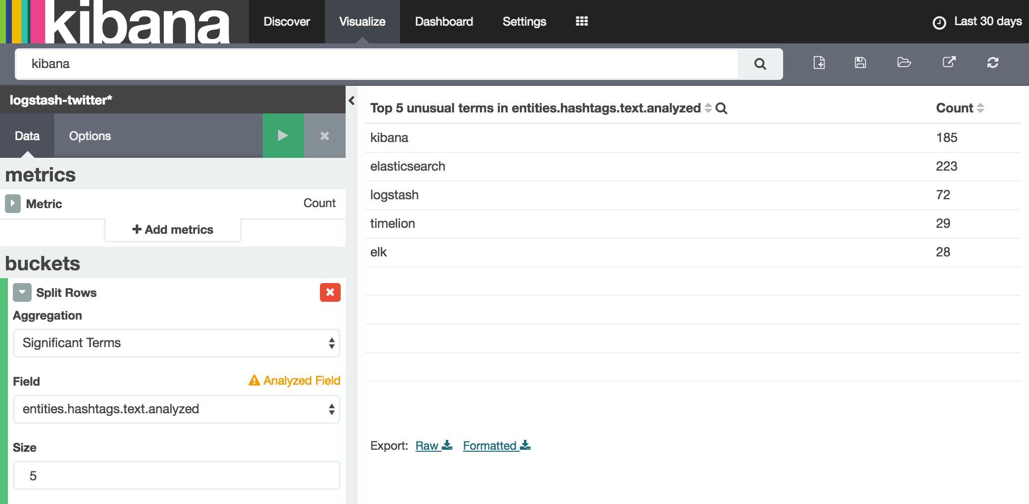Screen dimensions: 1029x504
Task: Run the kibana query search
Action: tap(759, 64)
